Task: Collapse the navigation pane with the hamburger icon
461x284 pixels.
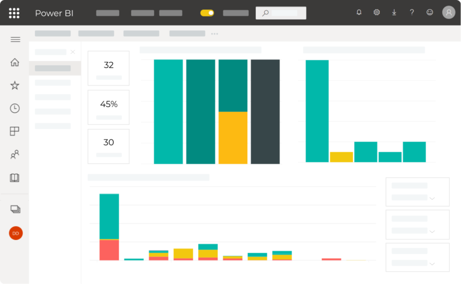Action: tap(15, 39)
